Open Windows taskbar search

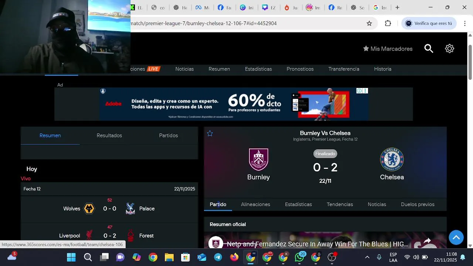point(88,257)
